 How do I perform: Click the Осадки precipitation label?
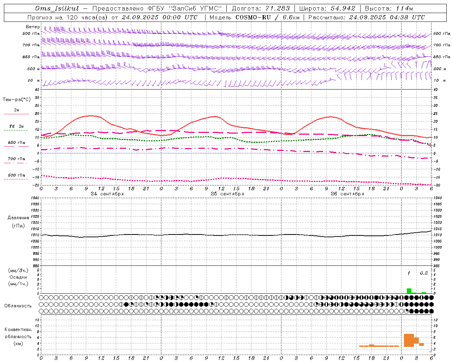coord(18,277)
